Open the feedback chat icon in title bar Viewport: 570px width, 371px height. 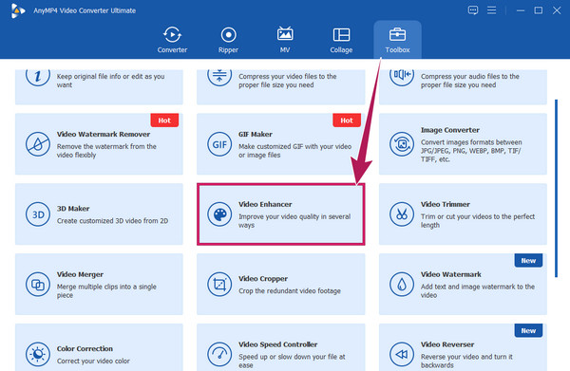(x=473, y=10)
